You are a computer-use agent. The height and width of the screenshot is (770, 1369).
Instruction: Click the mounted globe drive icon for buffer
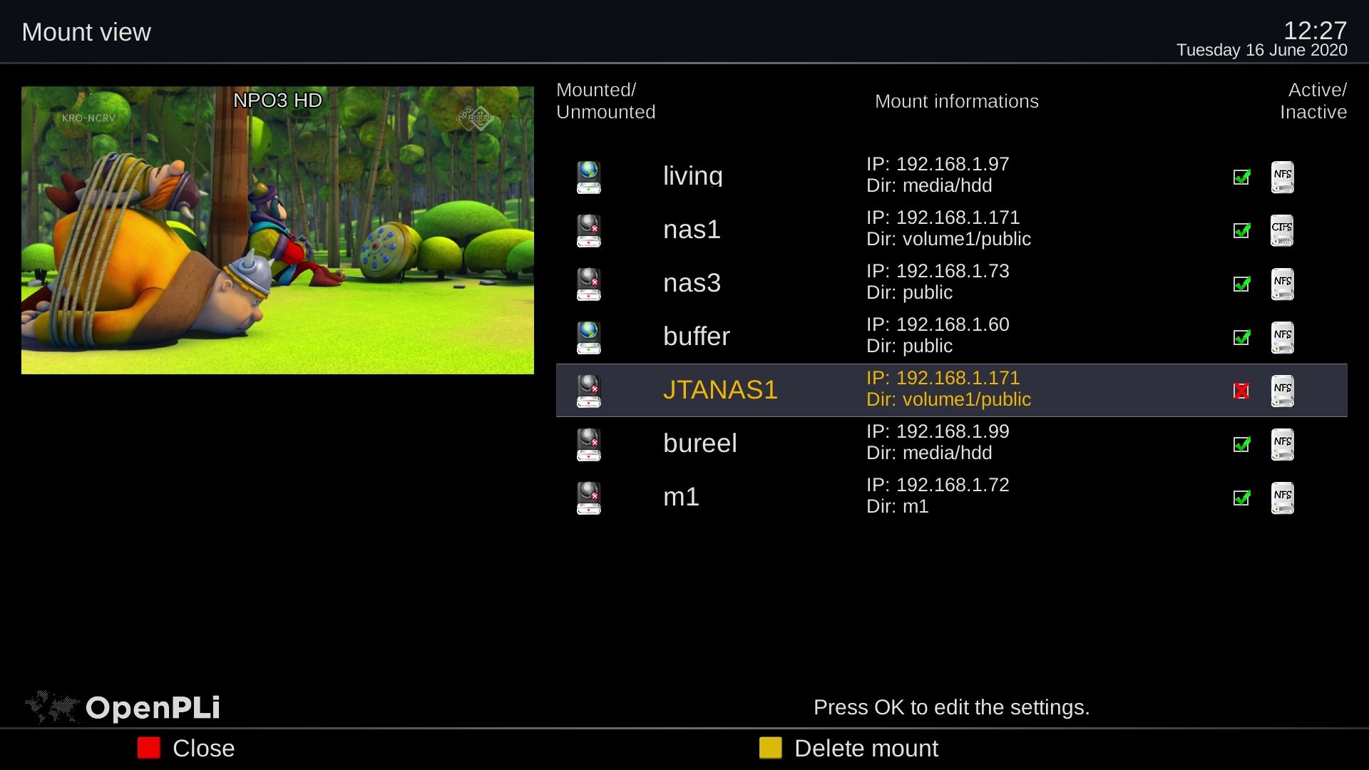click(x=588, y=337)
